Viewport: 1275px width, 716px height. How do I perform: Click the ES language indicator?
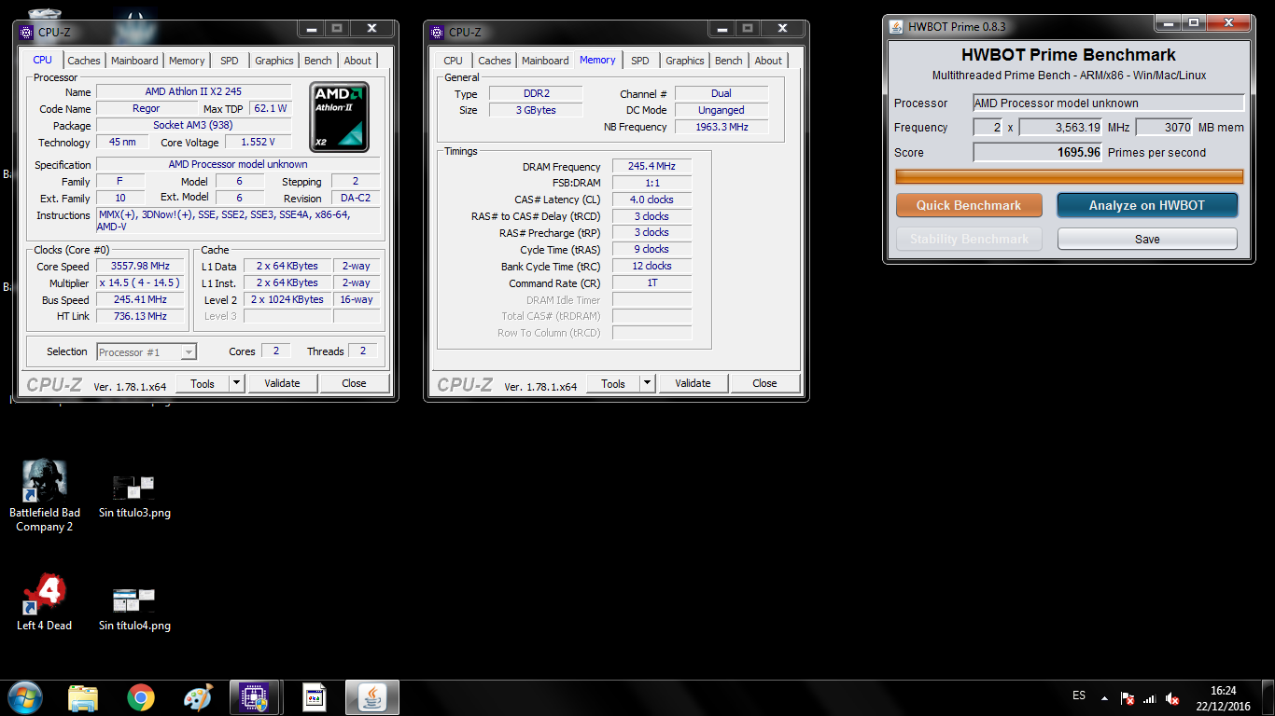coord(1079,695)
